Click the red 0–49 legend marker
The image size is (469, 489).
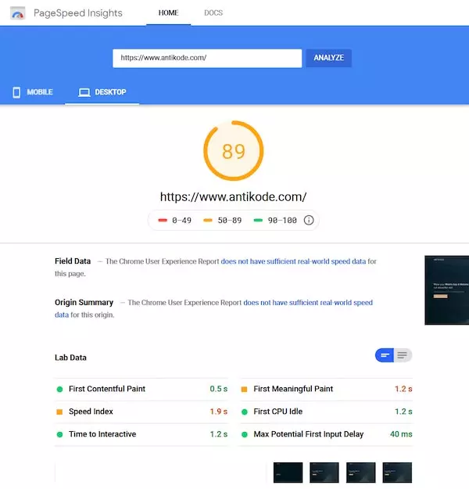(x=163, y=220)
